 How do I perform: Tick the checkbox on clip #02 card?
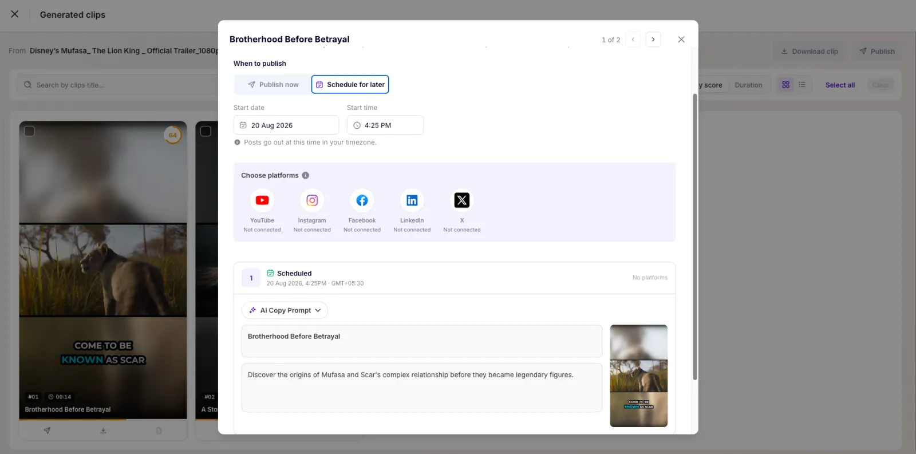[x=206, y=131]
